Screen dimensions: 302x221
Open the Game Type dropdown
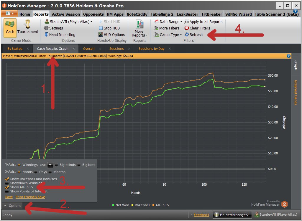point(168,35)
